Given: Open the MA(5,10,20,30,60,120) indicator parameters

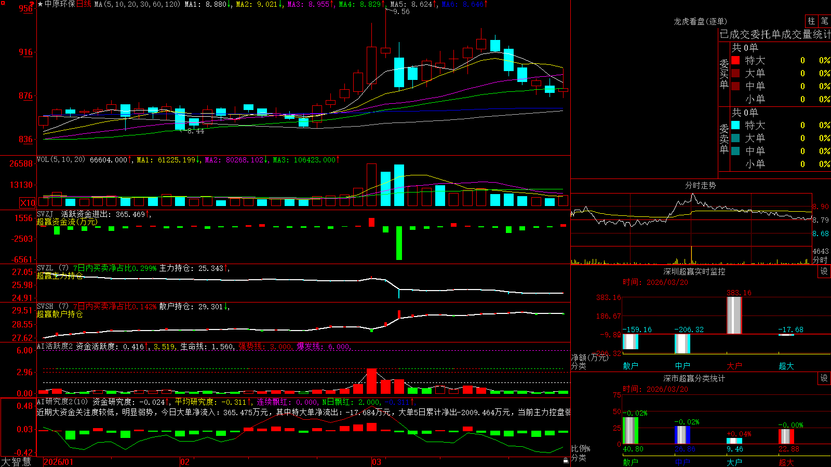Looking at the screenshot, I should point(137,4).
